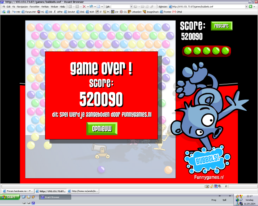Click the Funnygames.nl link under the Bubbels logo
Screen dimensions: 258x206
point(209,177)
